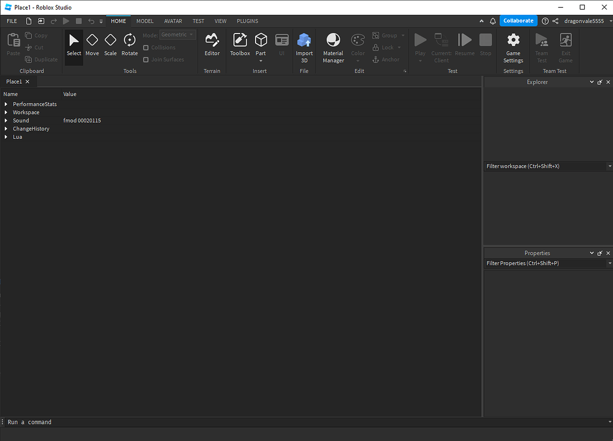Click the Stop test button
Viewport: 613px width, 441px height.
485,45
